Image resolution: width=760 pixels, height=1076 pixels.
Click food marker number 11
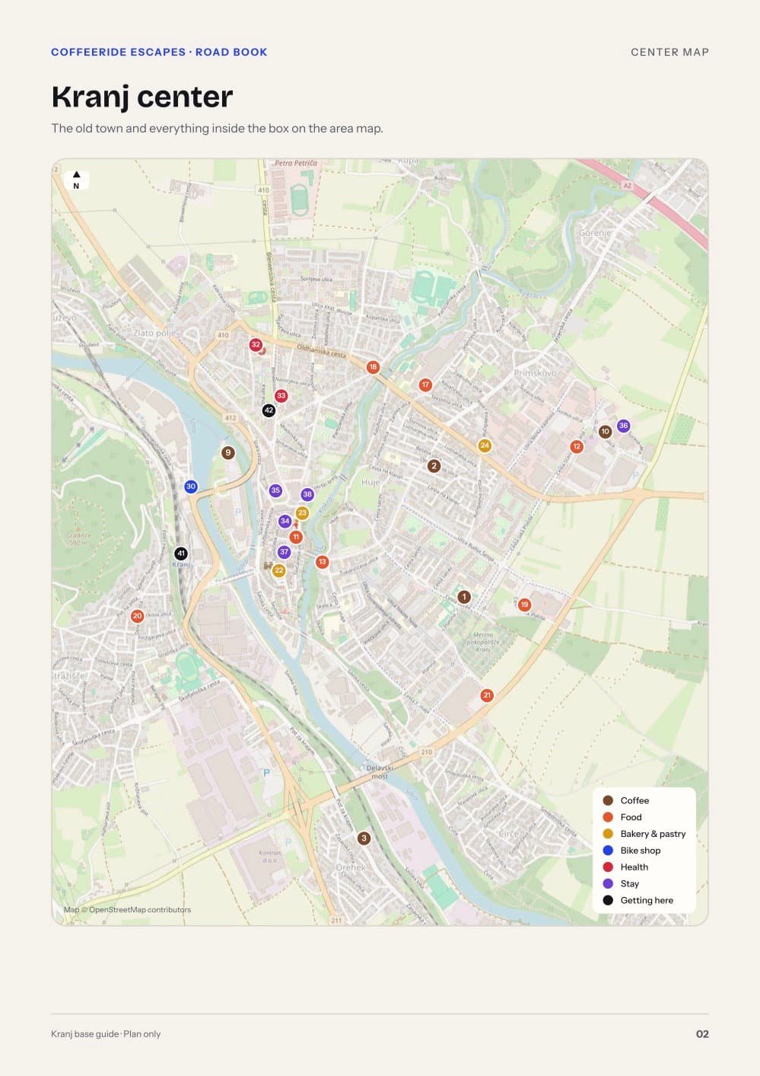click(x=296, y=537)
